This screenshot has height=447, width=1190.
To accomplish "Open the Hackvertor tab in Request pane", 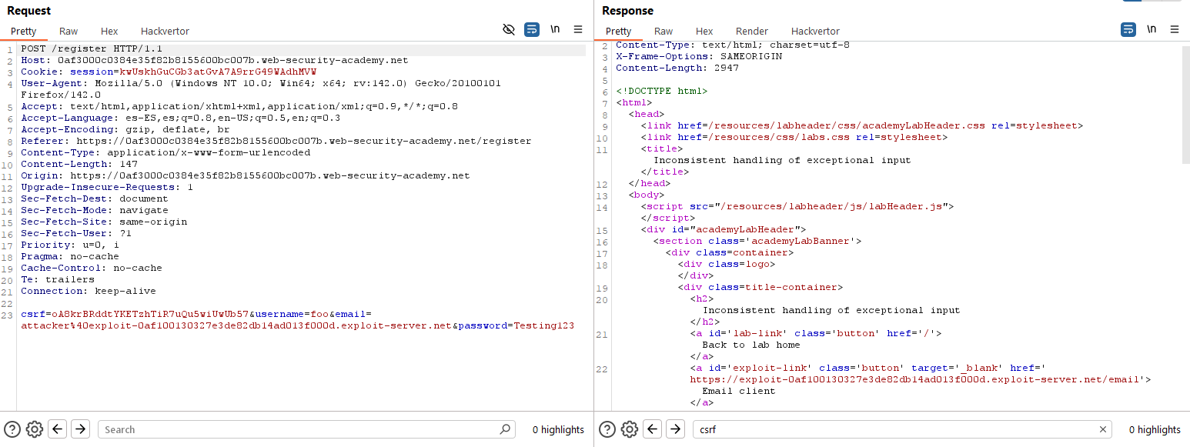I will (x=165, y=32).
